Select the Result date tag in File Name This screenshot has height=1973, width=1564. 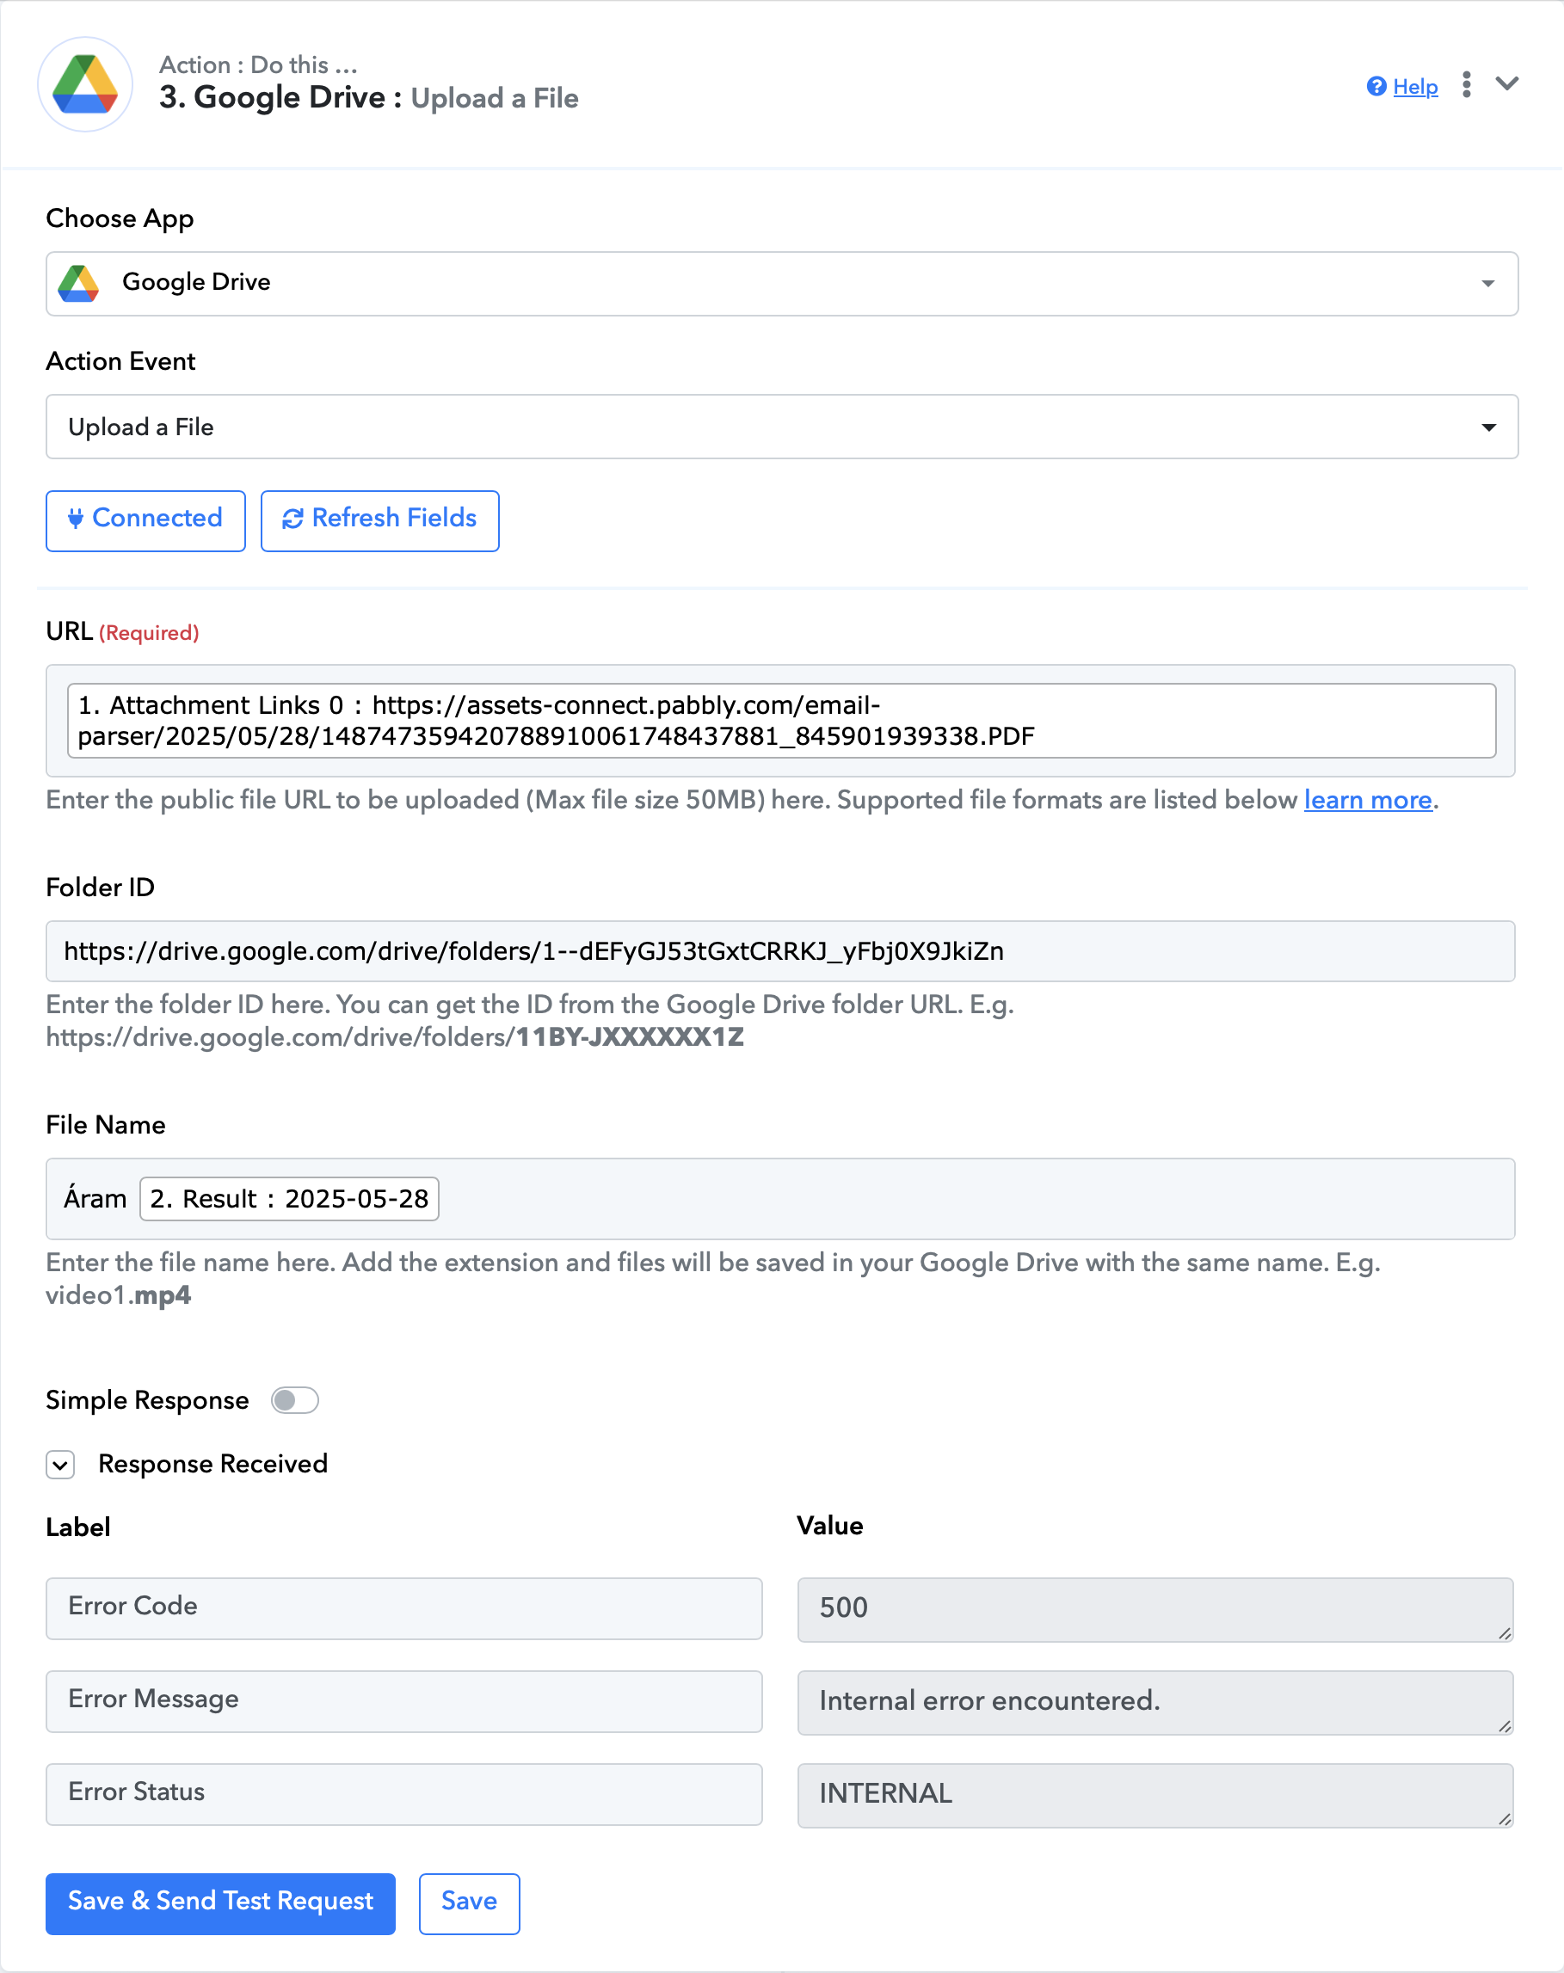pos(289,1199)
